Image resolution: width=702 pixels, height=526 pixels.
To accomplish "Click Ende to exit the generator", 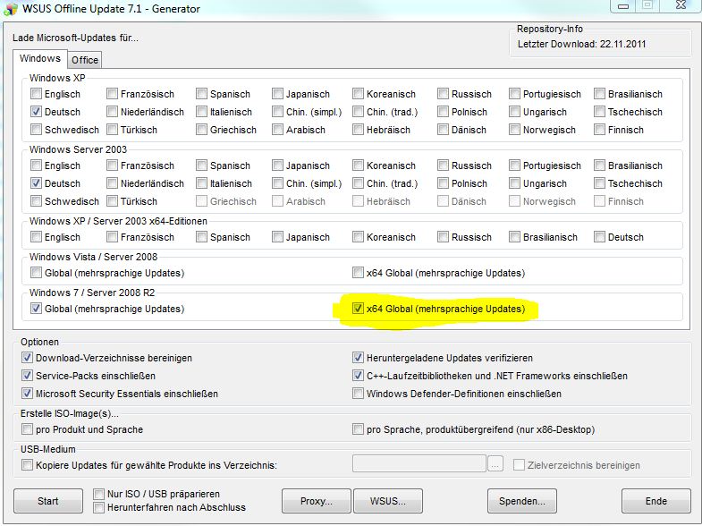I will coord(655,501).
